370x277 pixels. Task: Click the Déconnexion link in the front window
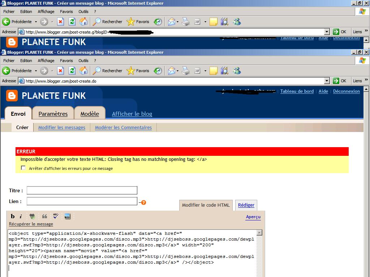coord(347,91)
